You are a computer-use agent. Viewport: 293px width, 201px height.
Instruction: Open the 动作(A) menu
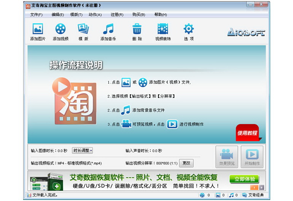(95, 14)
